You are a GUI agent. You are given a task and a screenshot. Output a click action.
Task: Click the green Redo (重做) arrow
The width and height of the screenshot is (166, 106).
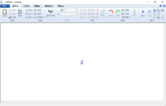click(x=118, y=12)
